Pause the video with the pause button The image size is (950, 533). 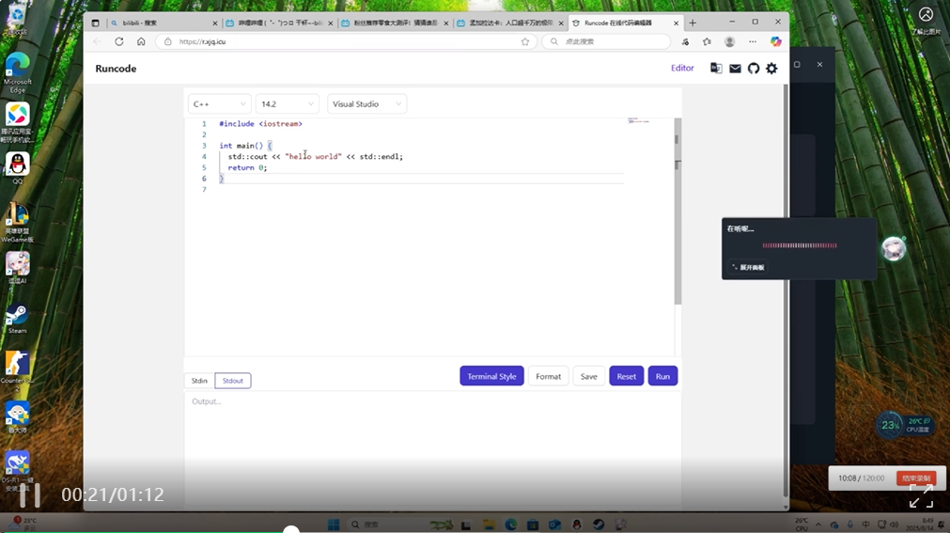tap(30, 494)
